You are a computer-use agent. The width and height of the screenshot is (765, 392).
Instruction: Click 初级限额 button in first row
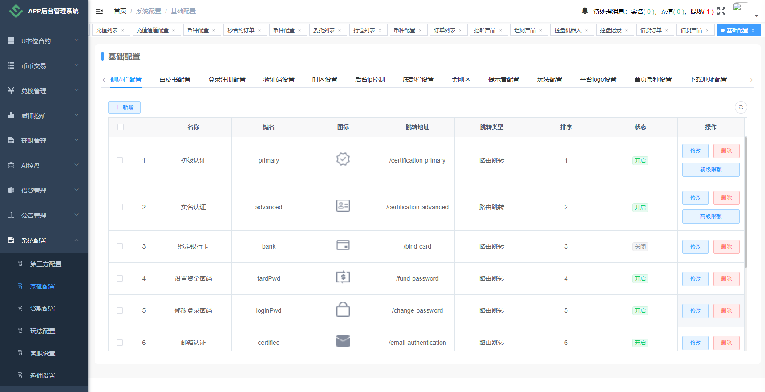coord(710,170)
